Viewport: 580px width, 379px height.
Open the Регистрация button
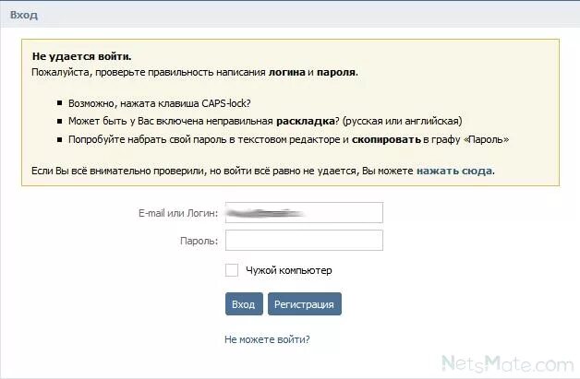click(305, 304)
